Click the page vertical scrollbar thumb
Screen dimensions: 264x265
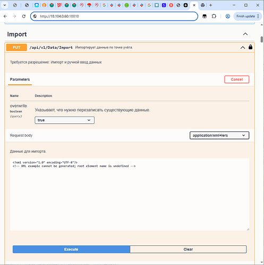(262, 39)
